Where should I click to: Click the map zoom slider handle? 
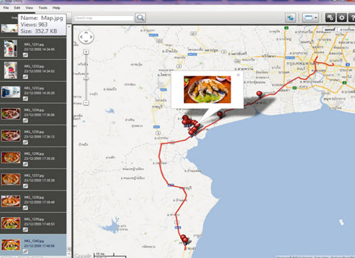86,78
